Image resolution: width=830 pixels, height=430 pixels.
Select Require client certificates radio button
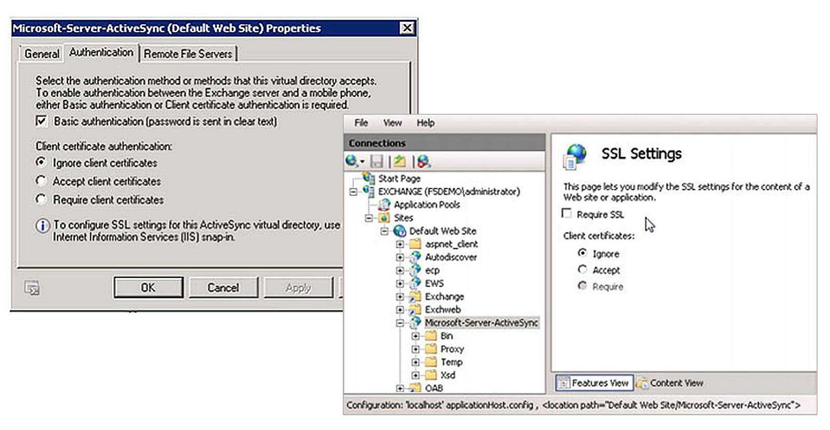(41, 199)
